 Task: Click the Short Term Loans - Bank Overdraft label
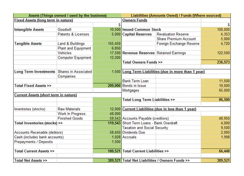150,123
